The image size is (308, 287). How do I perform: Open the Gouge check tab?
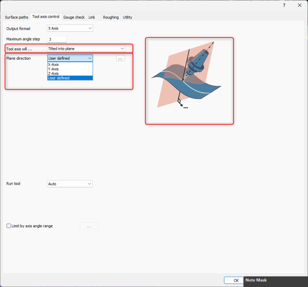pos(74,17)
